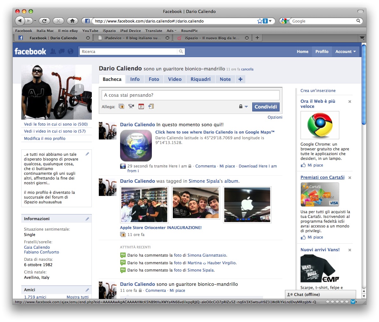
Task: Attach an event using the calendar icon
Action: 141,107
